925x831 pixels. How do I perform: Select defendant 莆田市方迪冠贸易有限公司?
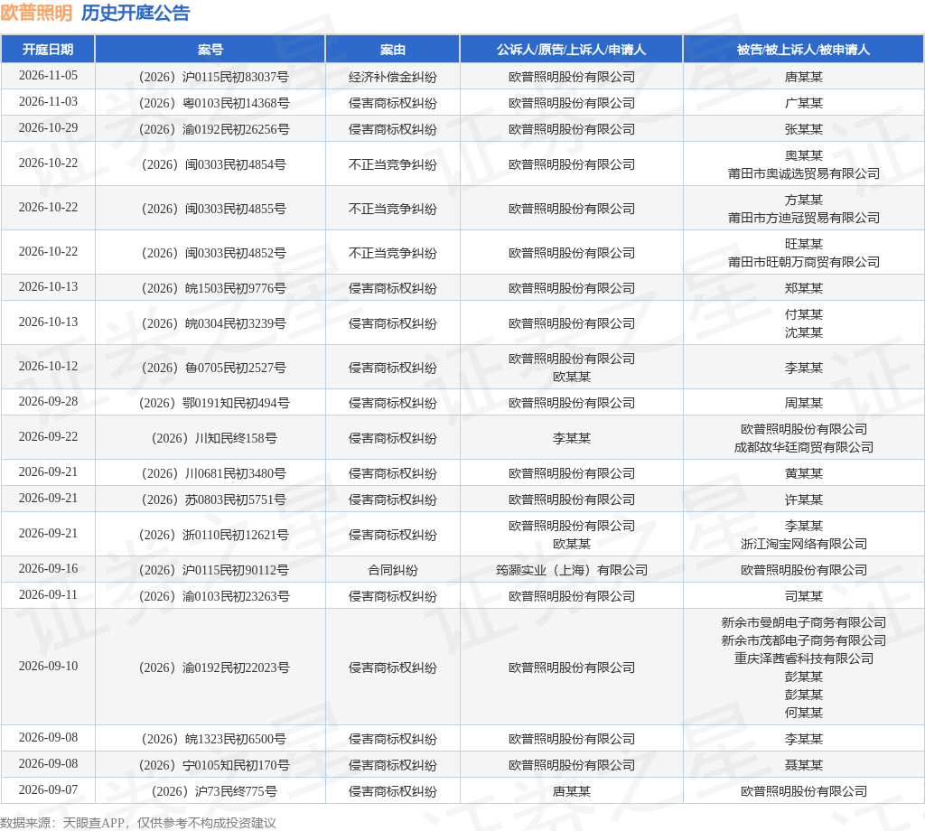coord(803,218)
